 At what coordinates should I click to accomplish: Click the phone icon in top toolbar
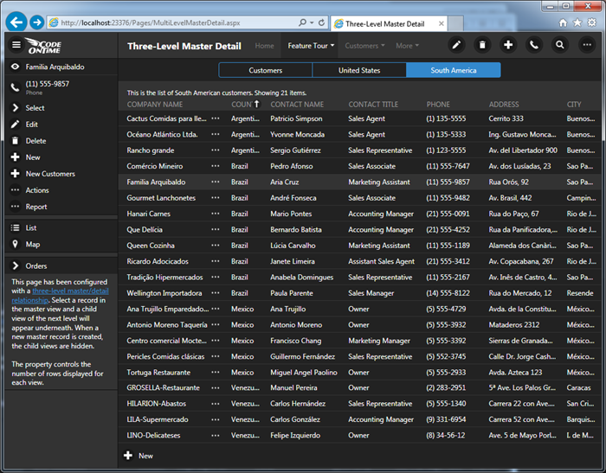534,45
